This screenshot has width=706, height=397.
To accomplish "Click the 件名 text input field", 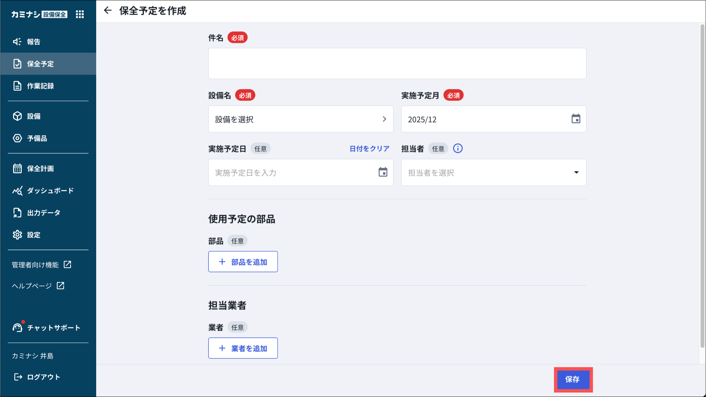I will pyautogui.click(x=397, y=63).
